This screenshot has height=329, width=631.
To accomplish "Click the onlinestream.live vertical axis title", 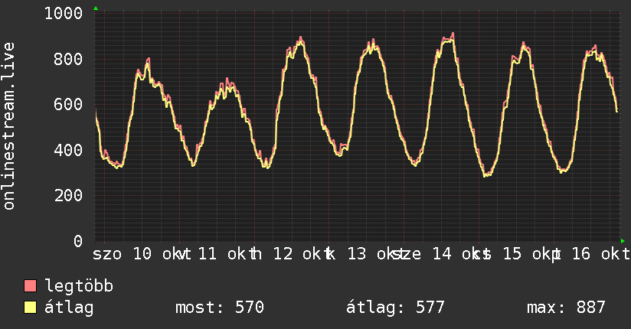I will [x=8, y=126].
